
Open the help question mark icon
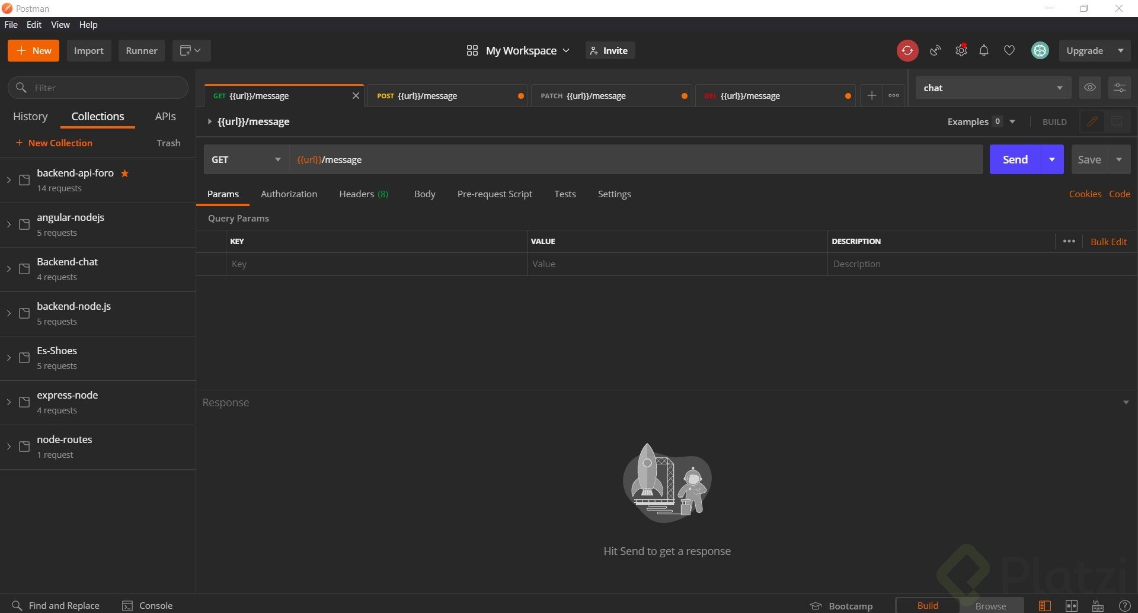pos(1124,606)
